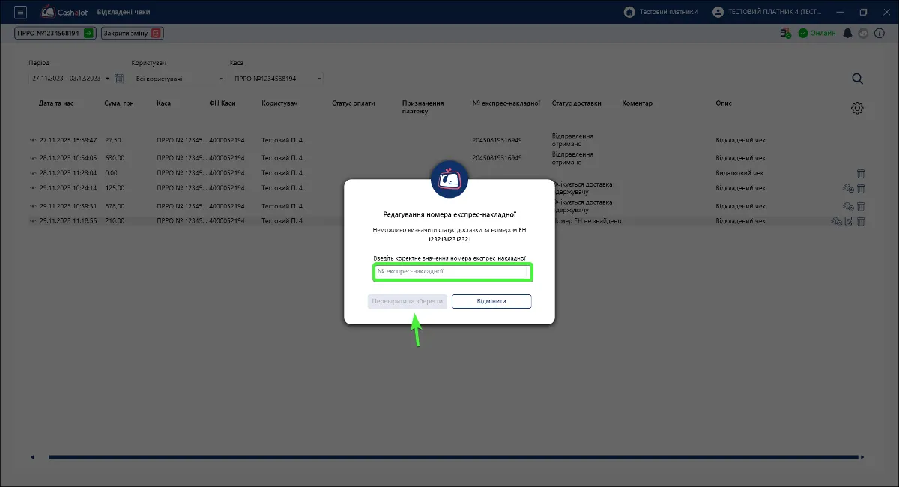Toggle eye icon on 29.11.2023 10:24:14 row
Image resolution: width=899 pixels, height=487 pixels.
click(33, 187)
